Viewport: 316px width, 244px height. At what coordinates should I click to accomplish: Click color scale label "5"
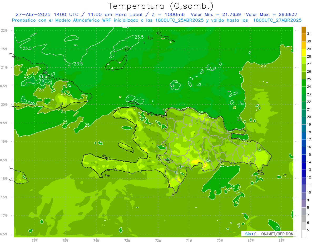[308, 230]
